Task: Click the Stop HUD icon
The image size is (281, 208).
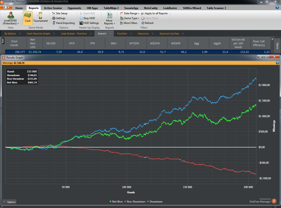Action: pyautogui.click(x=81, y=18)
